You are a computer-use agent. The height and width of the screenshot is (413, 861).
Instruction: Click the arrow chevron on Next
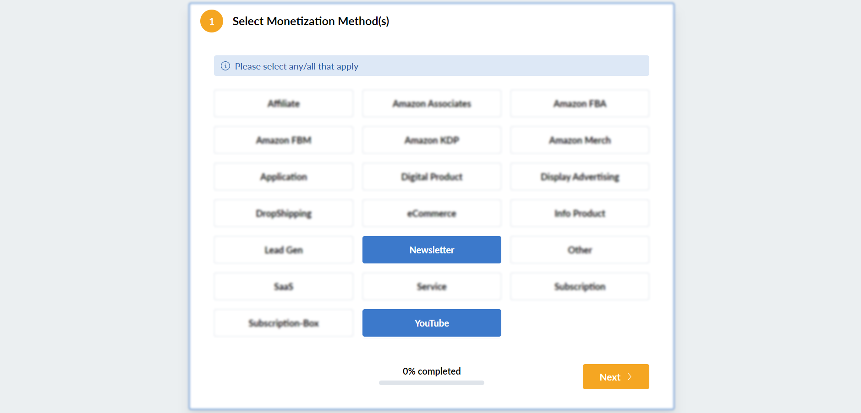pyautogui.click(x=630, y=377)
